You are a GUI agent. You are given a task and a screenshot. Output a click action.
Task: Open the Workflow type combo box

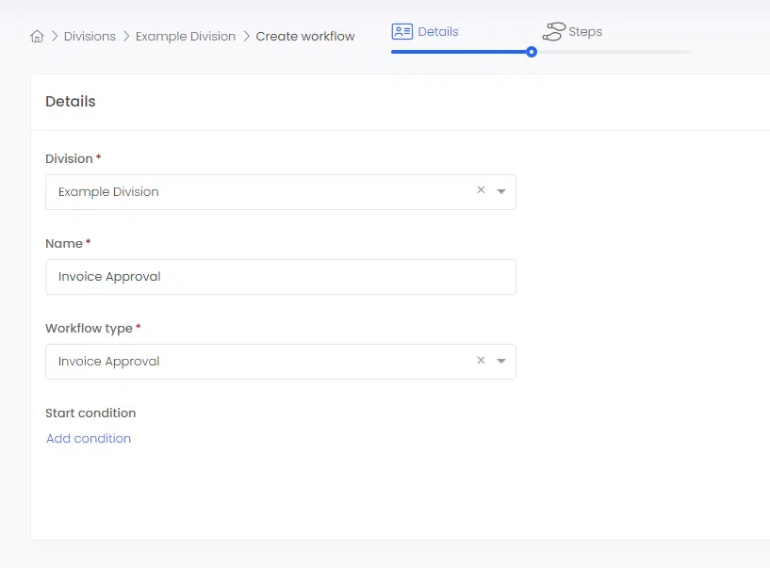click(281, 362)
